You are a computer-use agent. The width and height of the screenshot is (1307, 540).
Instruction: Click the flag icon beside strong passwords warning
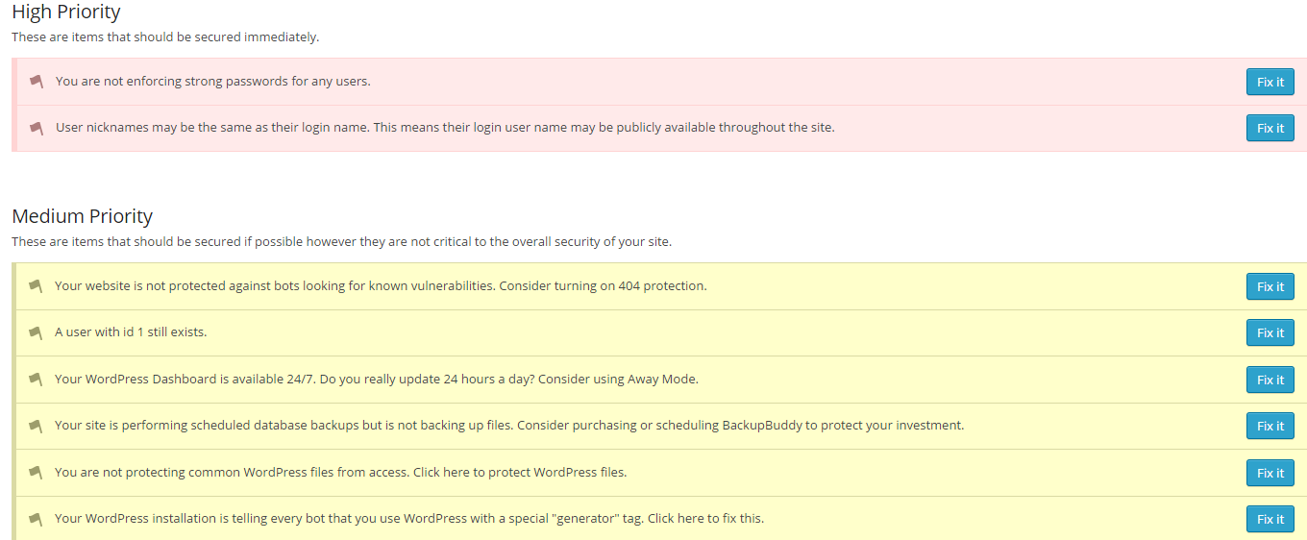coord(37,82)
